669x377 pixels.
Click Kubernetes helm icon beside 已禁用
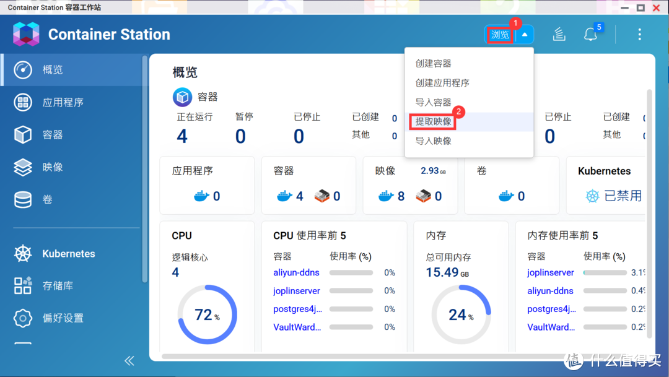592,196
